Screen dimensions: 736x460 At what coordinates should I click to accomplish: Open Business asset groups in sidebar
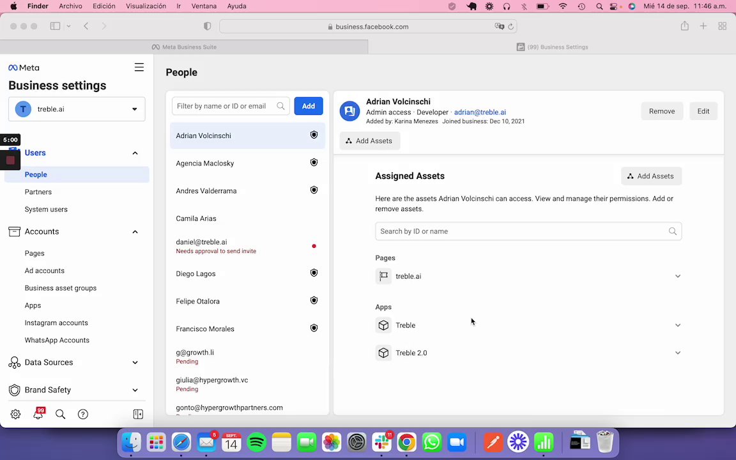(61, 288)
